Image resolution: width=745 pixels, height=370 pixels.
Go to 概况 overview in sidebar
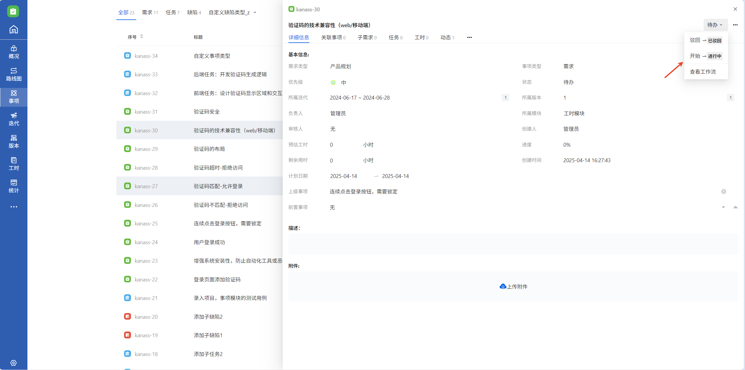[14, 52]
